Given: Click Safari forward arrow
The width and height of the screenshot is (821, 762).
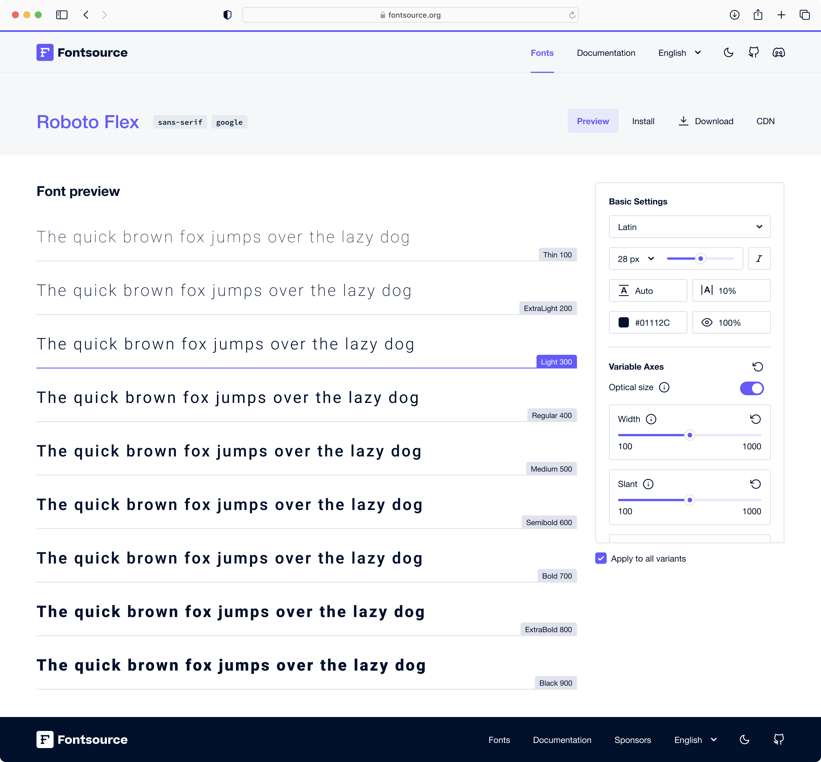Looking at the screenshot, I should pos(104,15).
